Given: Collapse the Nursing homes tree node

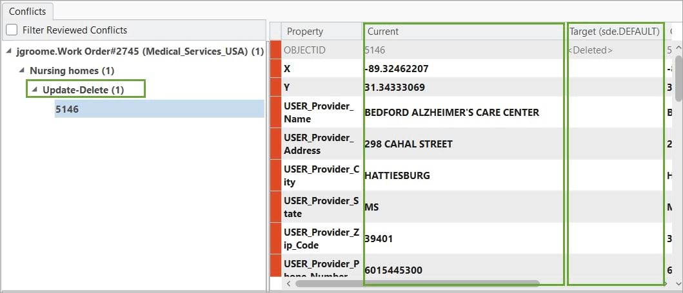Looking at the screenshot, I should click(21, 70).
